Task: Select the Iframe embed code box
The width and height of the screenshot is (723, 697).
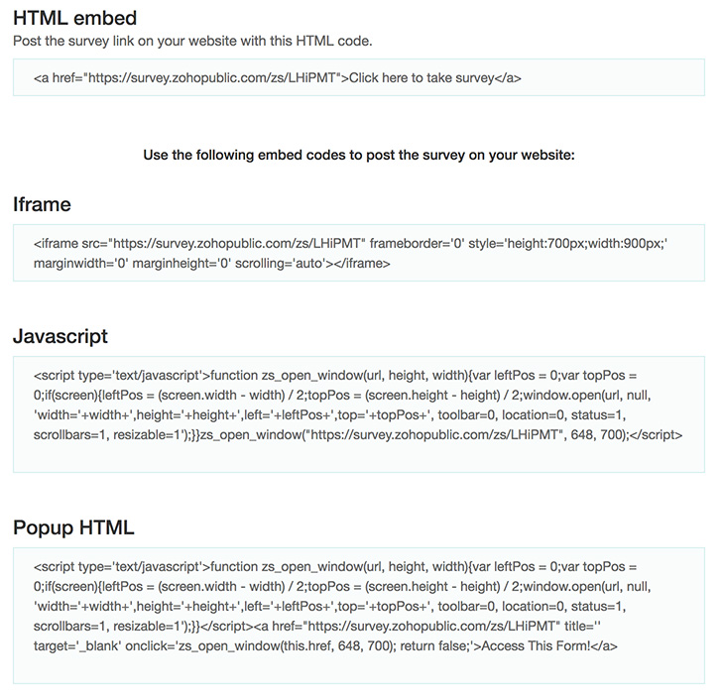Action: (359, 253)
